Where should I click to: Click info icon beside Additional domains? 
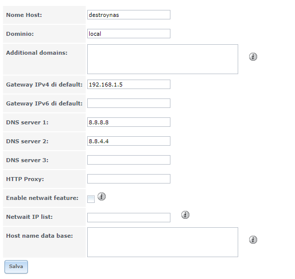[x=253, y=57]
